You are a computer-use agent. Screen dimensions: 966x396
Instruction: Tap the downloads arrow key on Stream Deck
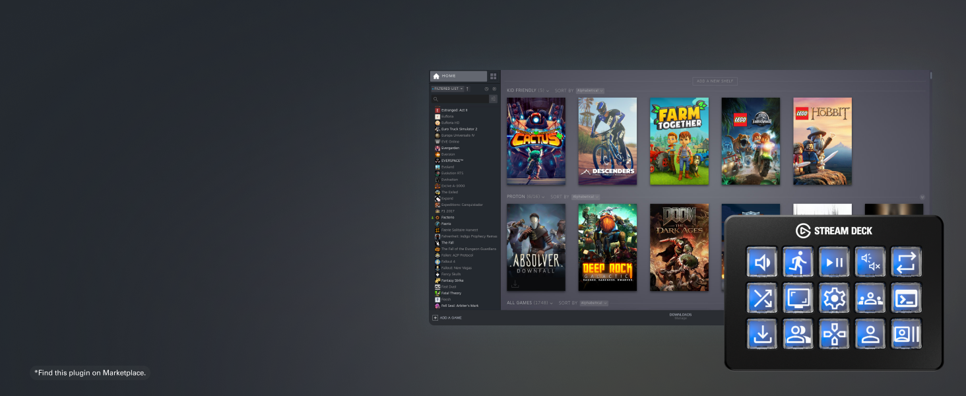coord(762,334)
